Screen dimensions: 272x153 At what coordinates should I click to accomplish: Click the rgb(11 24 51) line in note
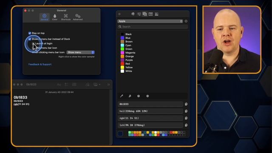tap(21, 104)
